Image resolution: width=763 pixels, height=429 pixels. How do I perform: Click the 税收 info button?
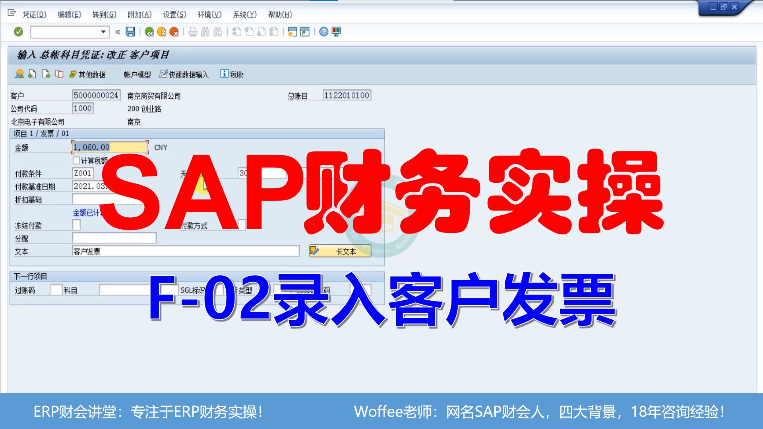232,74
